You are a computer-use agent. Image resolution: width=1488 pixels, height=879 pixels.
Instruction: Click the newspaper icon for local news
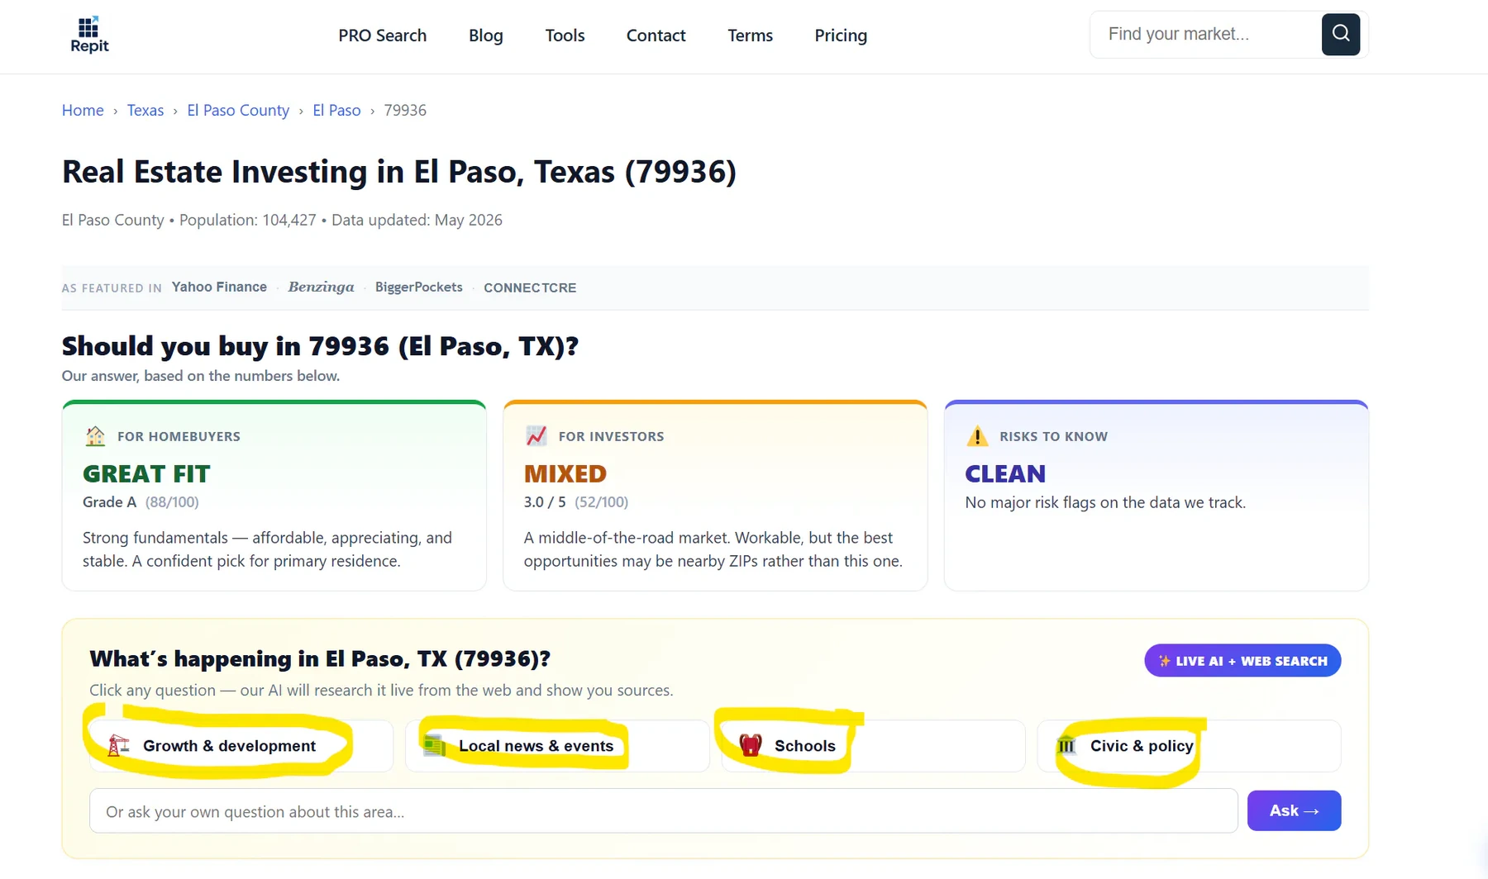[x=434, y=746]
